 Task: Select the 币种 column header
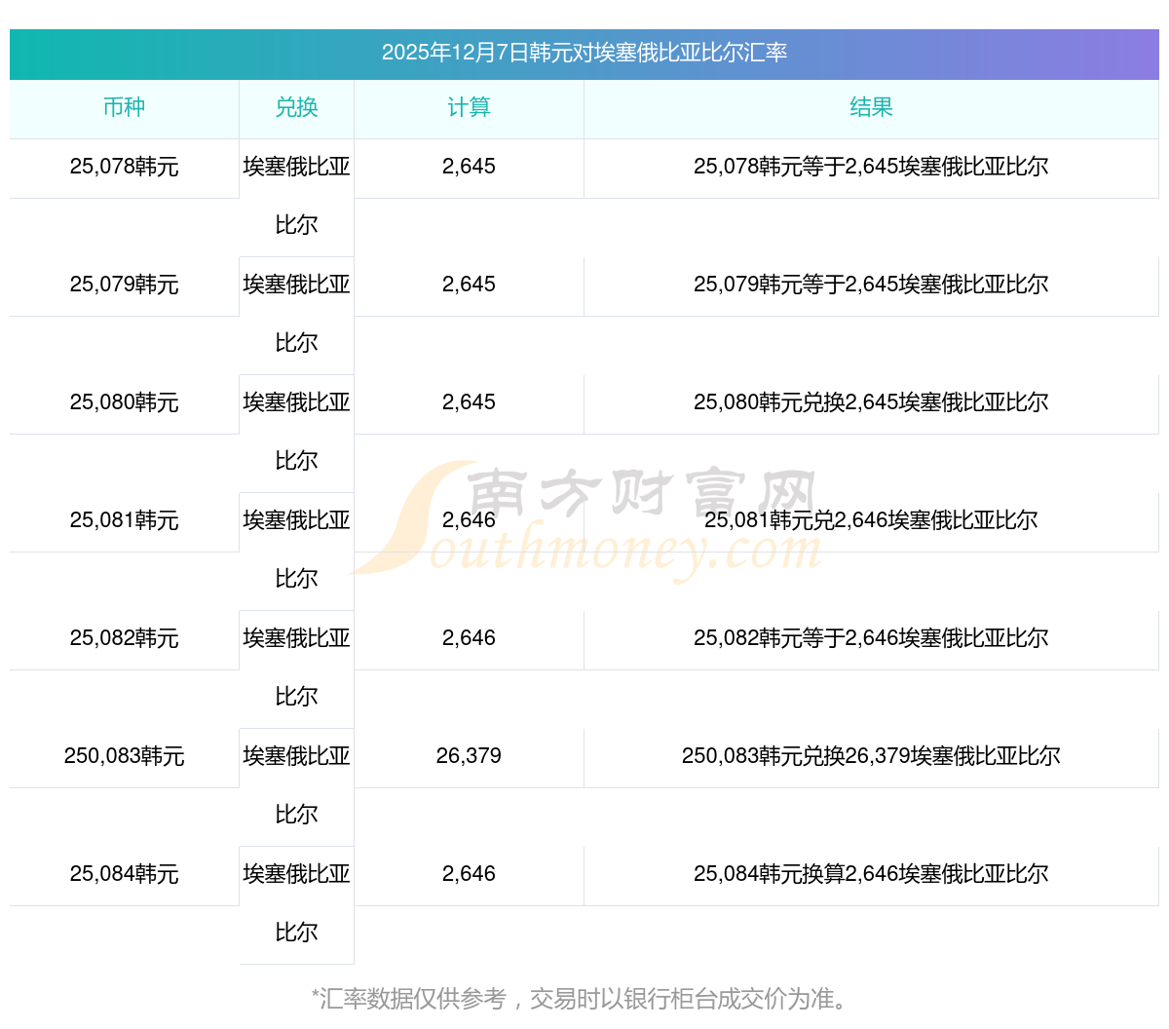[x=124, y=108]
